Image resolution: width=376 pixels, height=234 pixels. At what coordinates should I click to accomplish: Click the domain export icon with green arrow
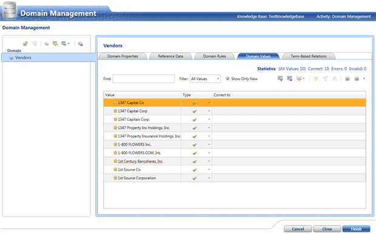pos(64,44)
